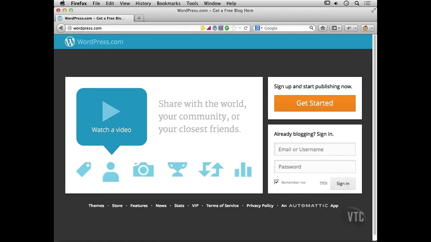Click into the Password field
The height and width of the screenshot is (242, 431).
pos(314,167)
